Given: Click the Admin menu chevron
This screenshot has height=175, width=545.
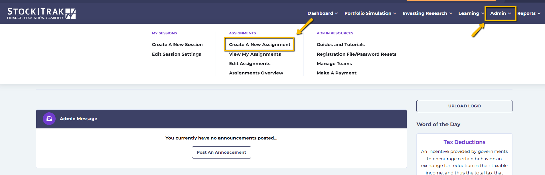Looking at the screenshot, I should coord(509,13).
